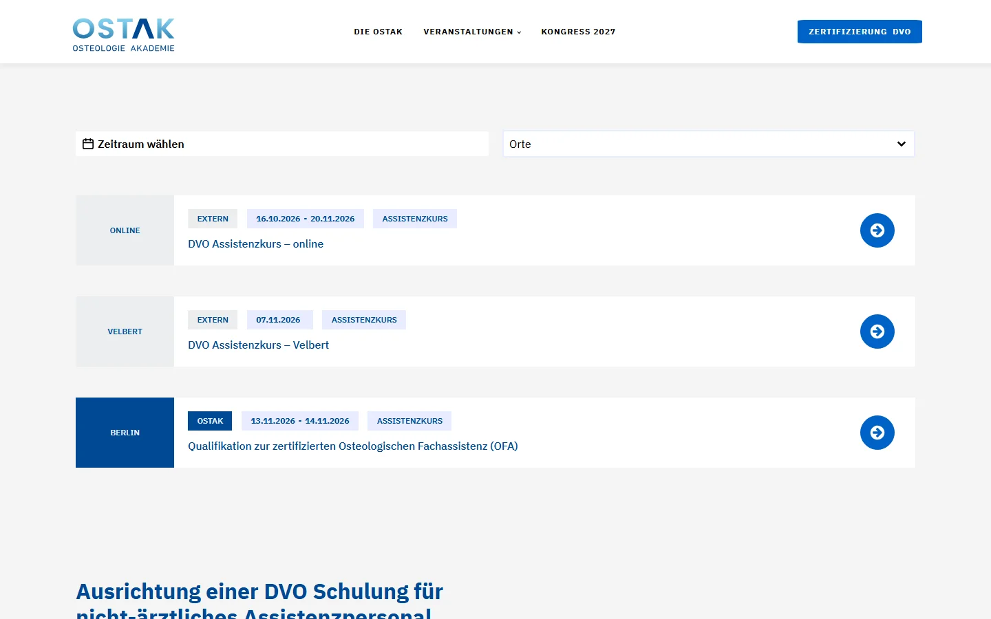The image size is (991, 619).
Task: Click the date tag 13.11.2026 - 14.11.2026
Action: 300,421
